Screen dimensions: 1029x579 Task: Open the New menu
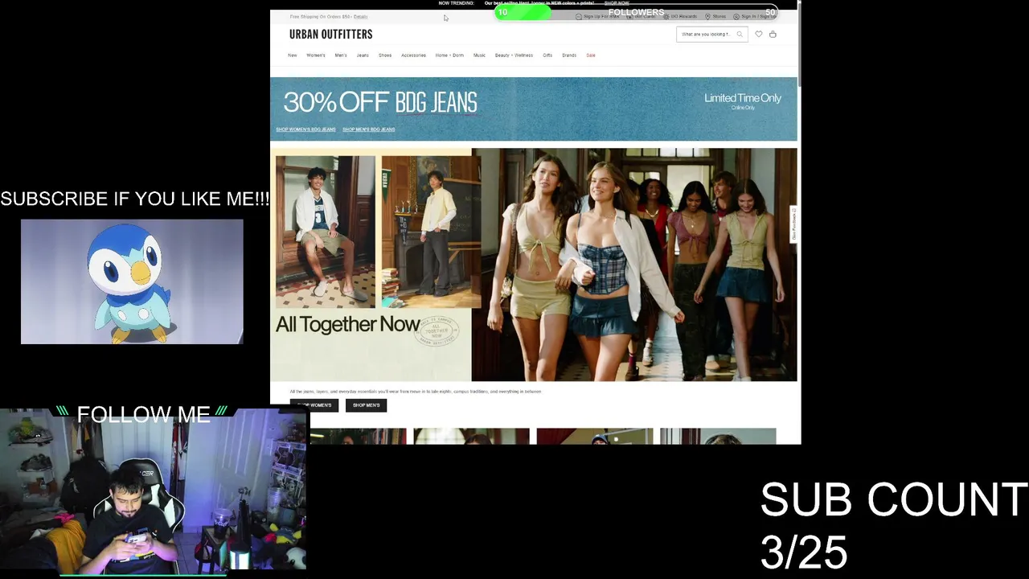(293, 55)
